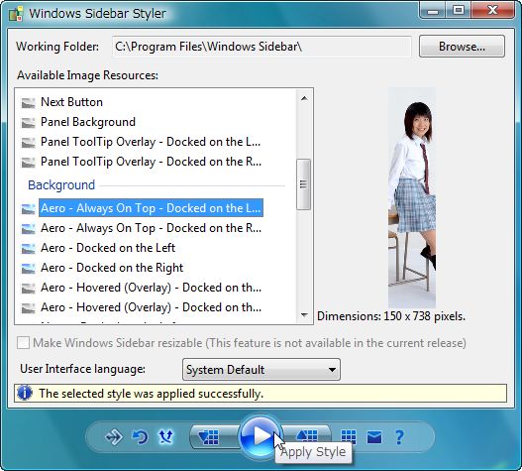Select Aero - Docked on the Left item
The height and width of the screenshot is (471, 522).
point(108,248)
